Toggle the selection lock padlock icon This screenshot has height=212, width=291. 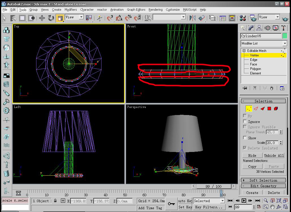tap(55, 201)
